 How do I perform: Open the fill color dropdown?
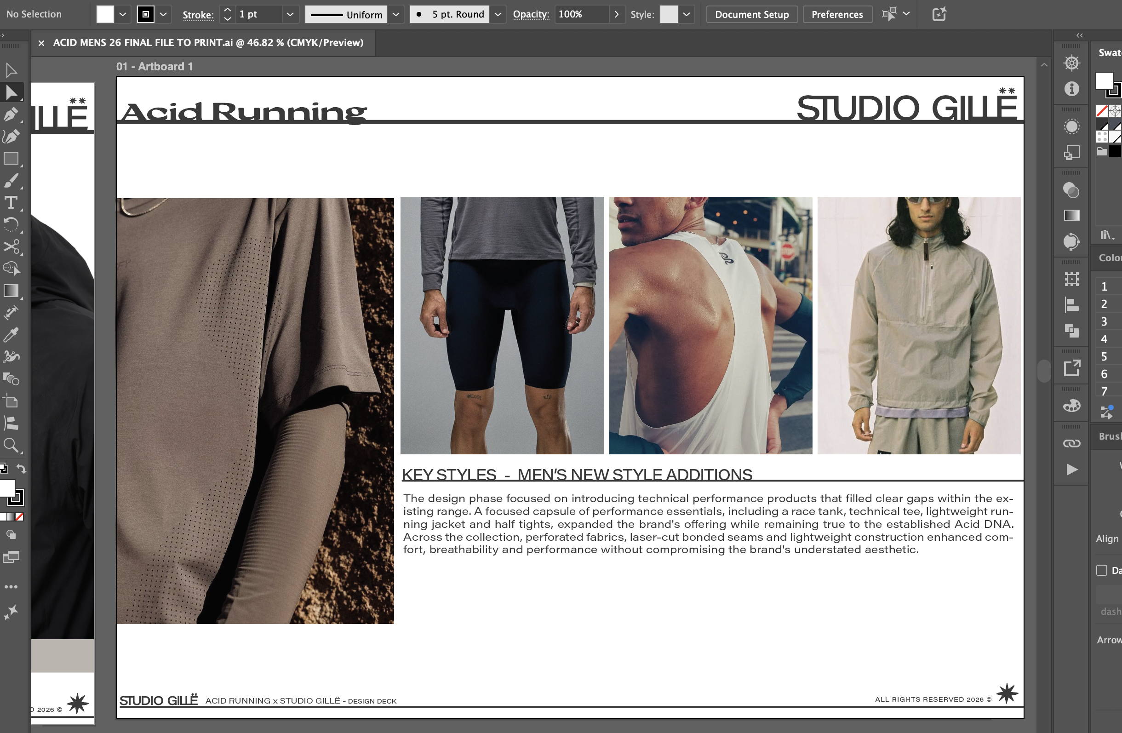click(123, 14)
